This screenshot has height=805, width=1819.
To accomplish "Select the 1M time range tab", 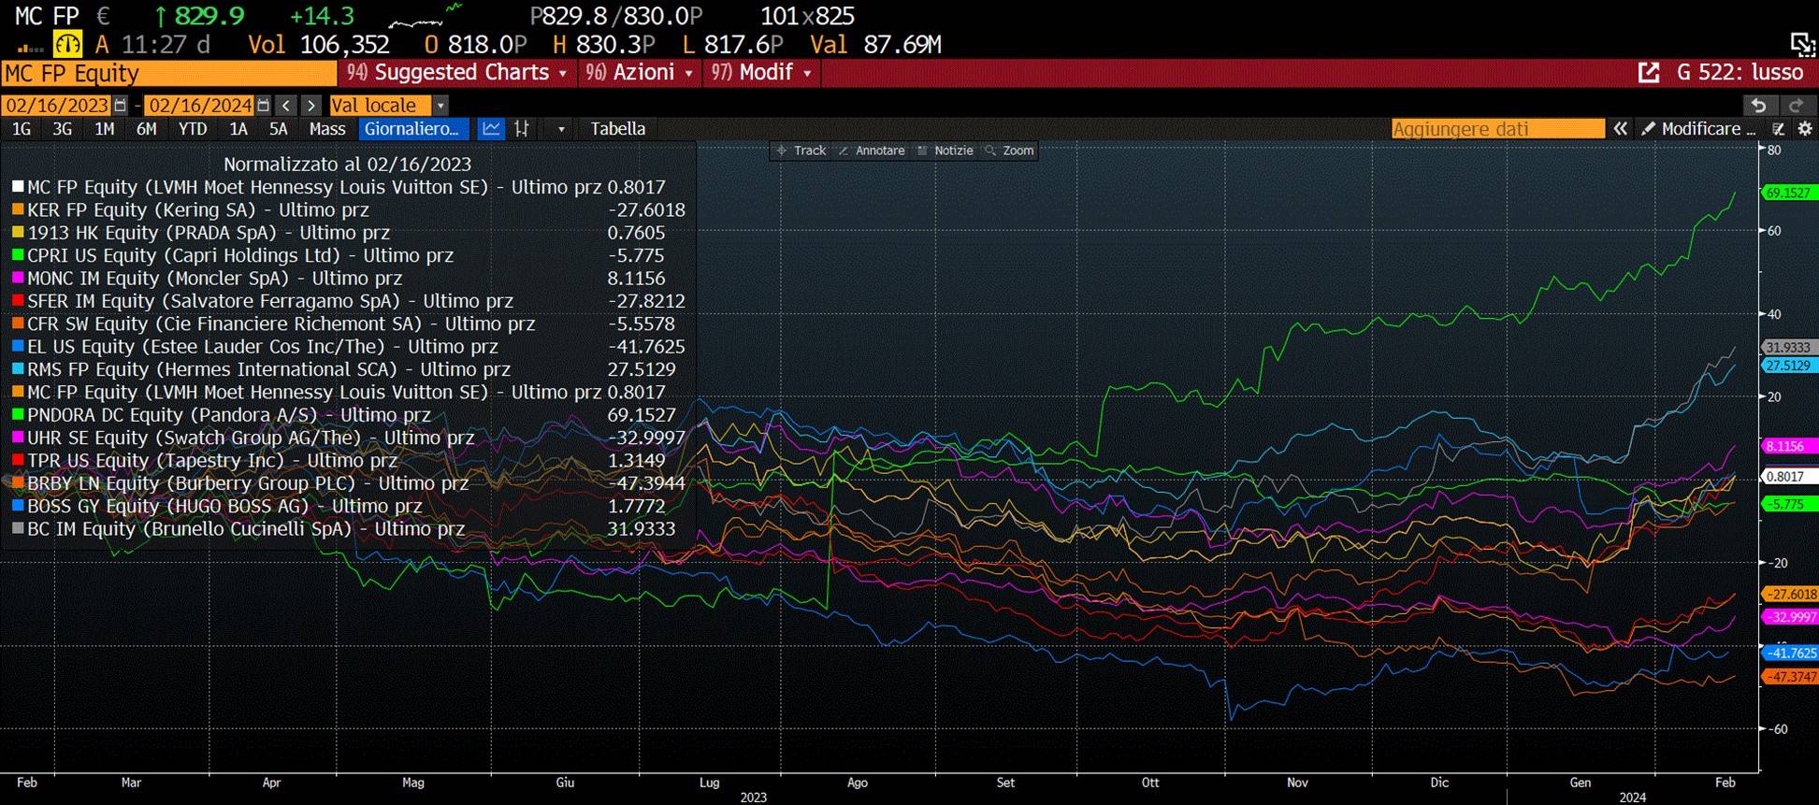I will (x=104, y=129).
